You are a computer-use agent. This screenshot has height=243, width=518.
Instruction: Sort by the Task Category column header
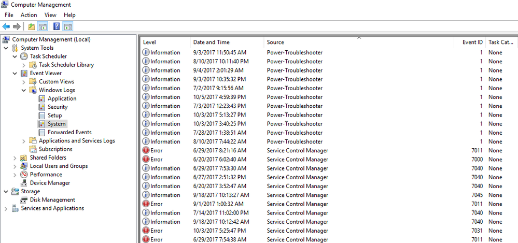point(502,42)
